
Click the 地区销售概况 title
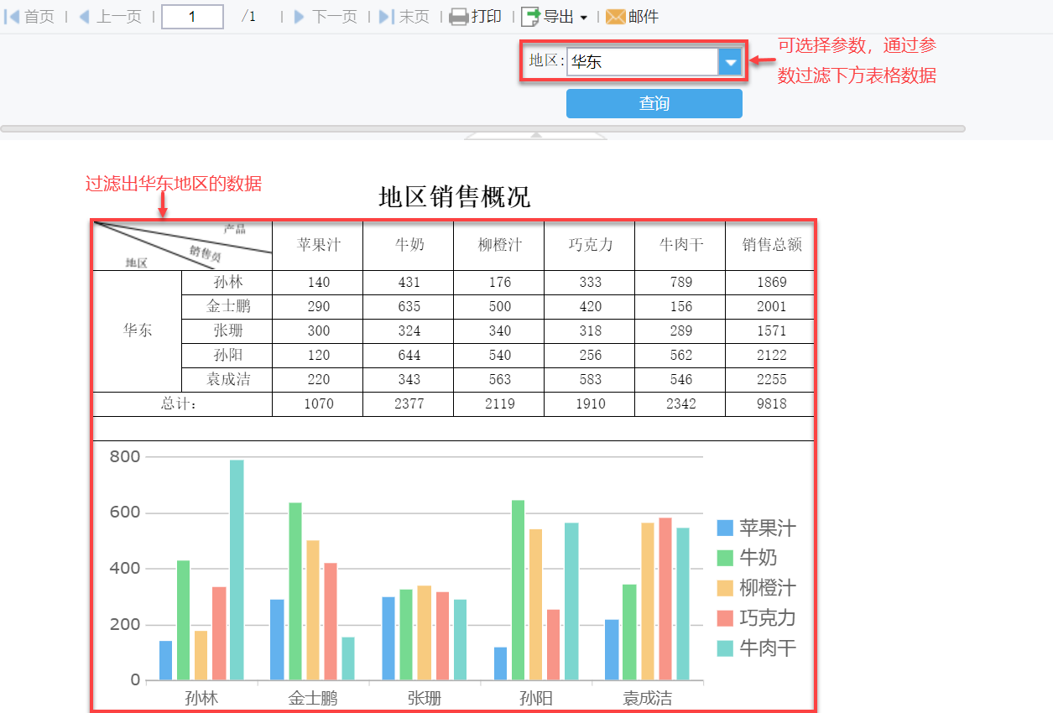pos(455,197)
